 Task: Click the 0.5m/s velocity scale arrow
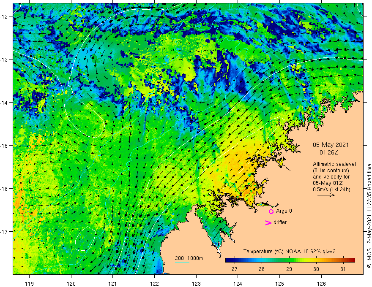326,195
